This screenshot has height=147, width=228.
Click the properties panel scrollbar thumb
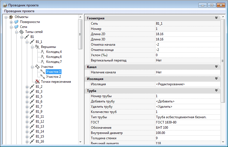[223, 61]
